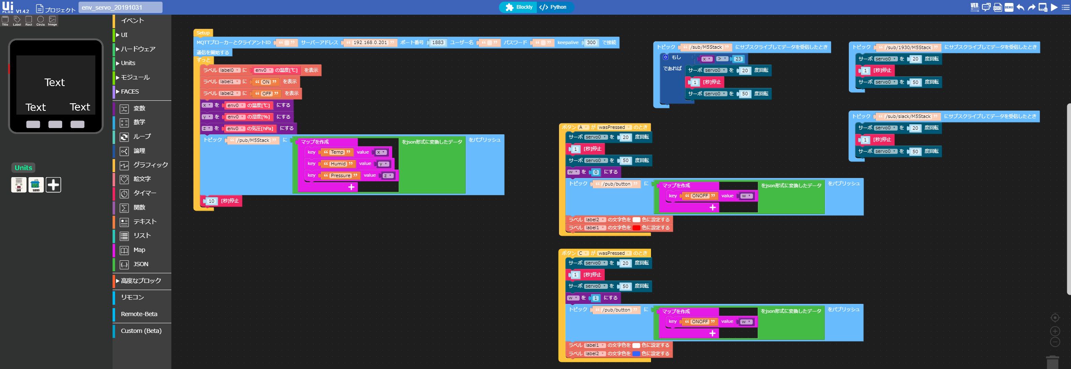Open the DOC documentation icon
This screenshot has width=1071, height=369.
click(997, 7)
